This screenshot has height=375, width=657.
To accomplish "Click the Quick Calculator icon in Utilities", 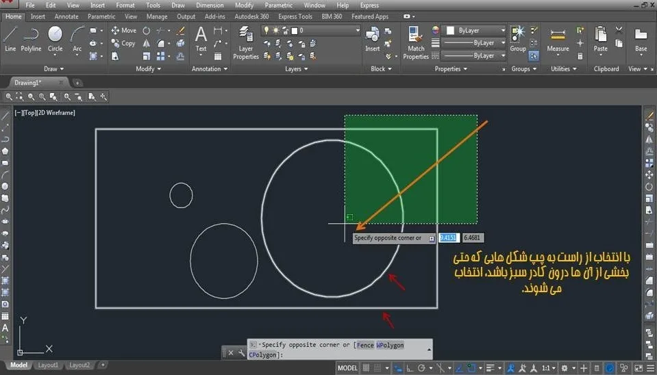I will (x=580, y=55).
